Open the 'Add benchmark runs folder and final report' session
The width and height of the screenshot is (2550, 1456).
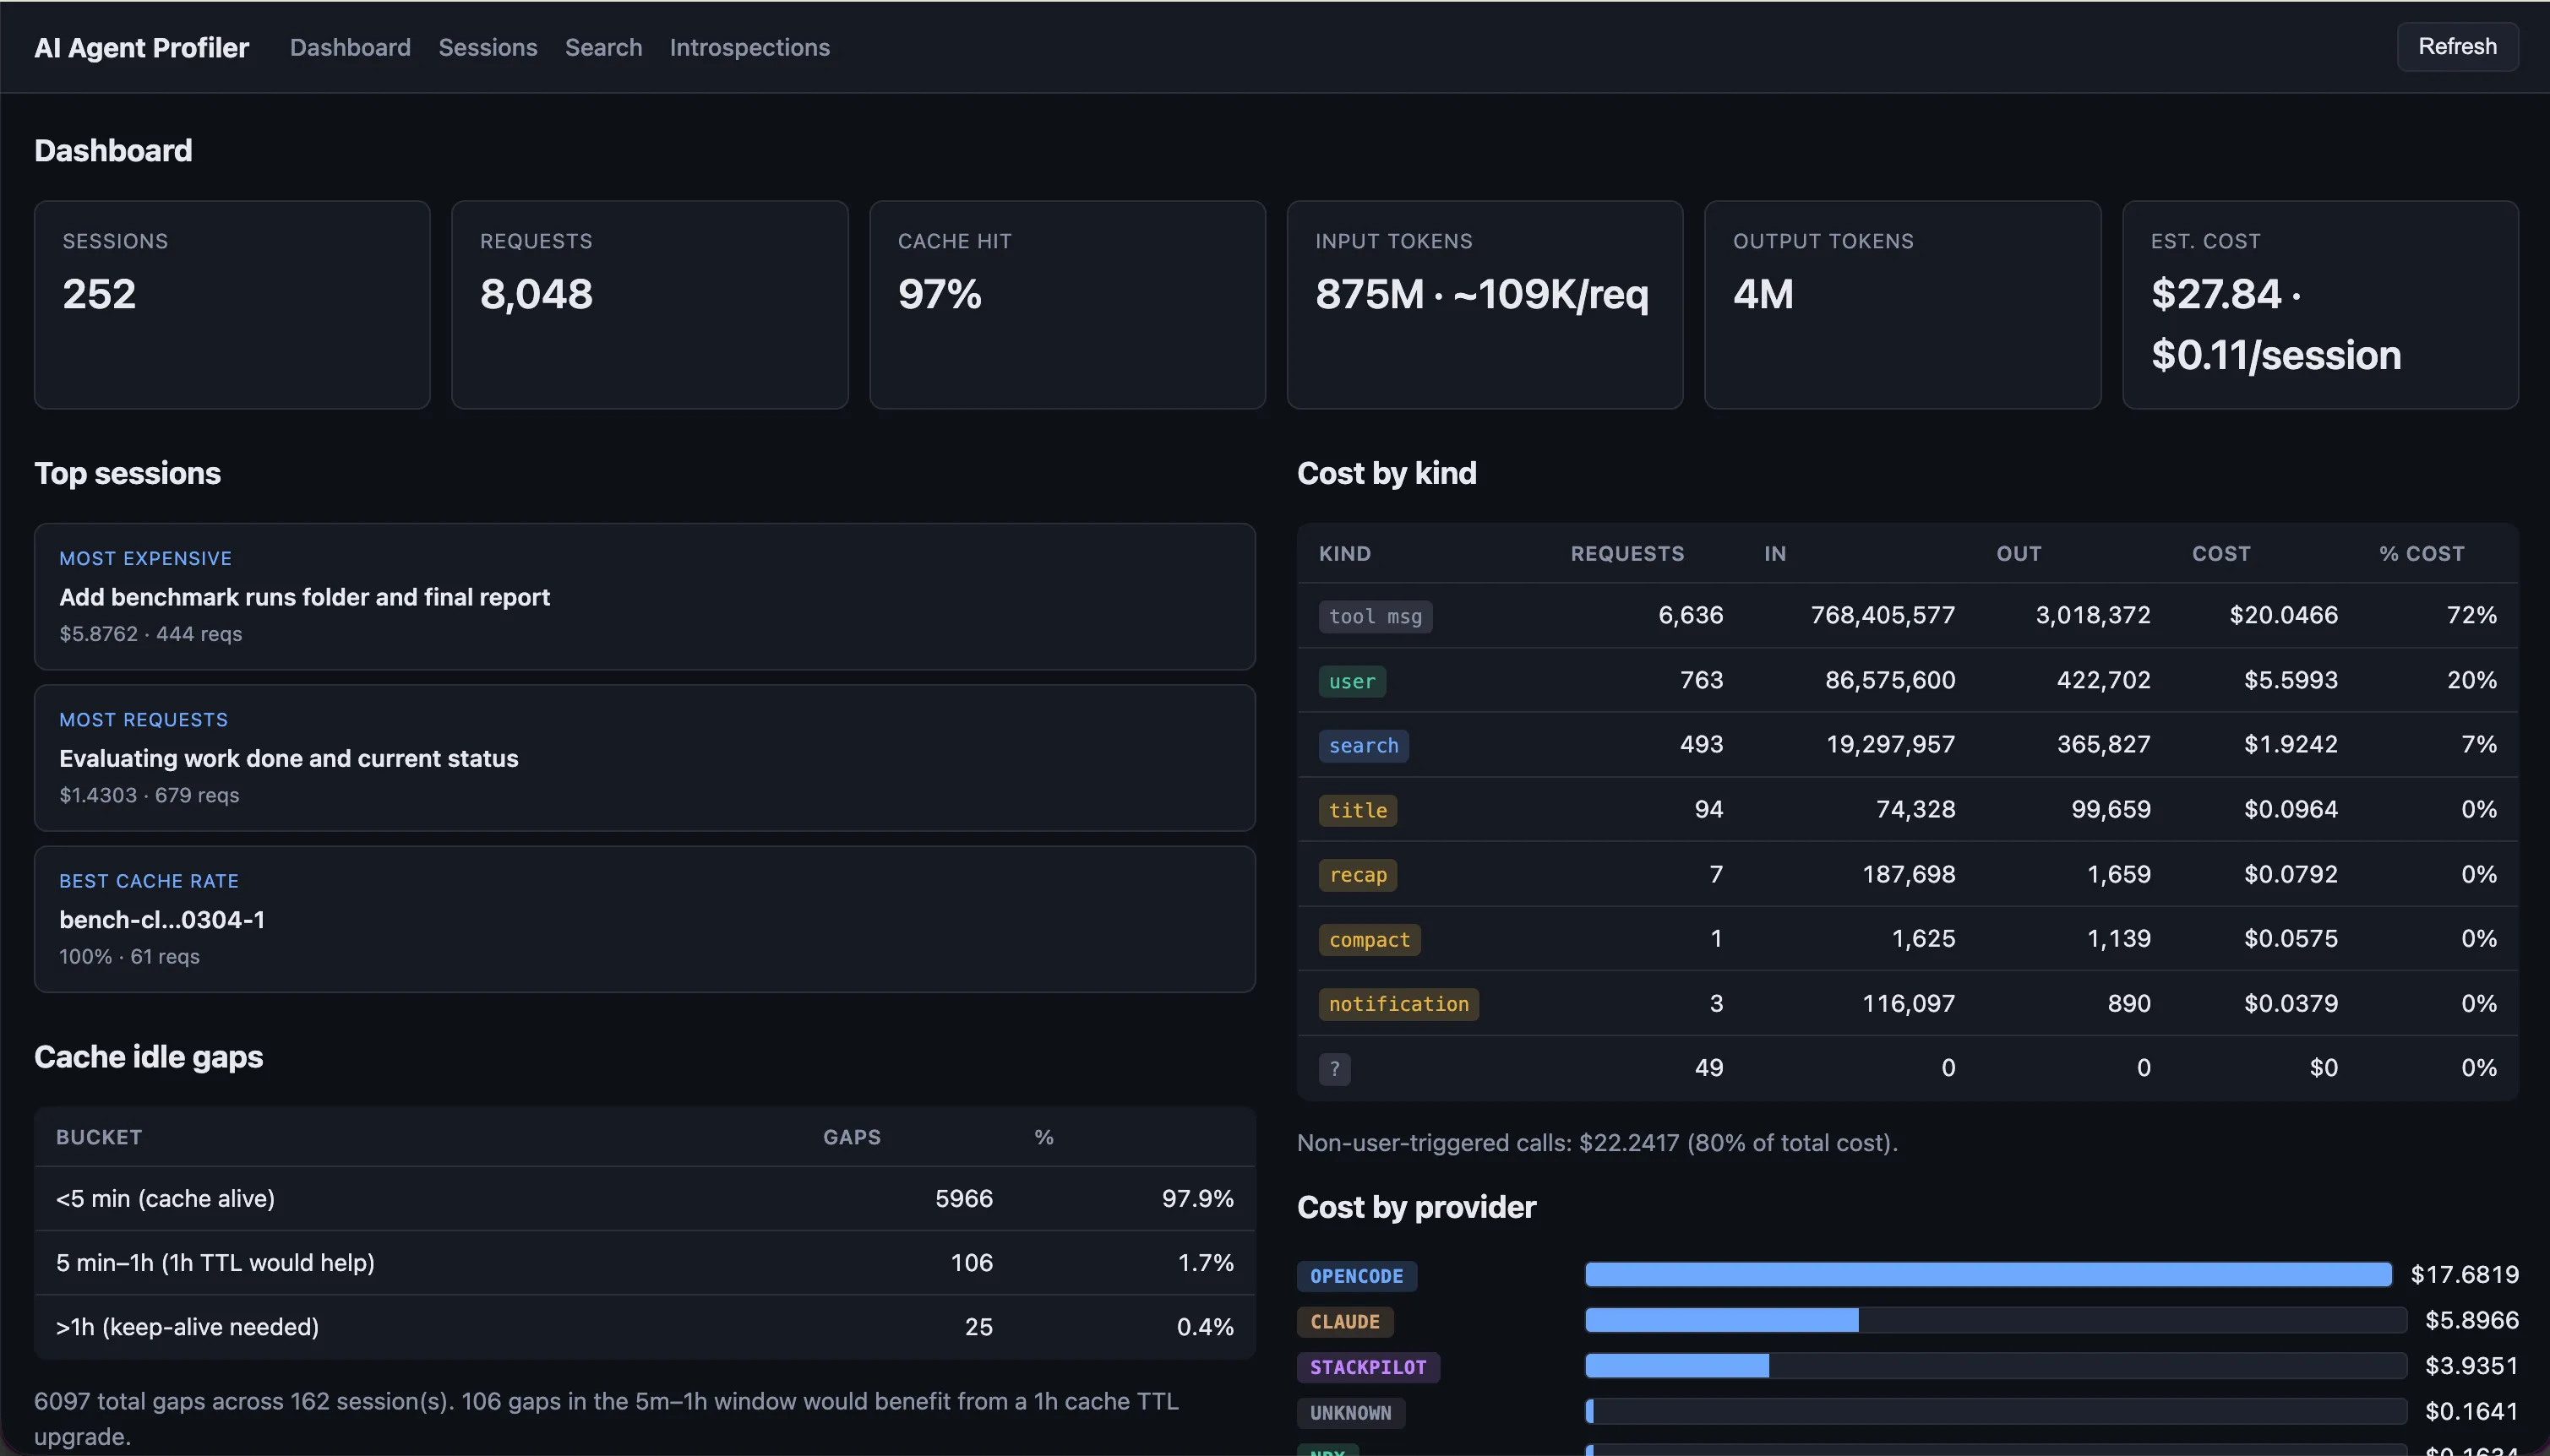point(644,596)
